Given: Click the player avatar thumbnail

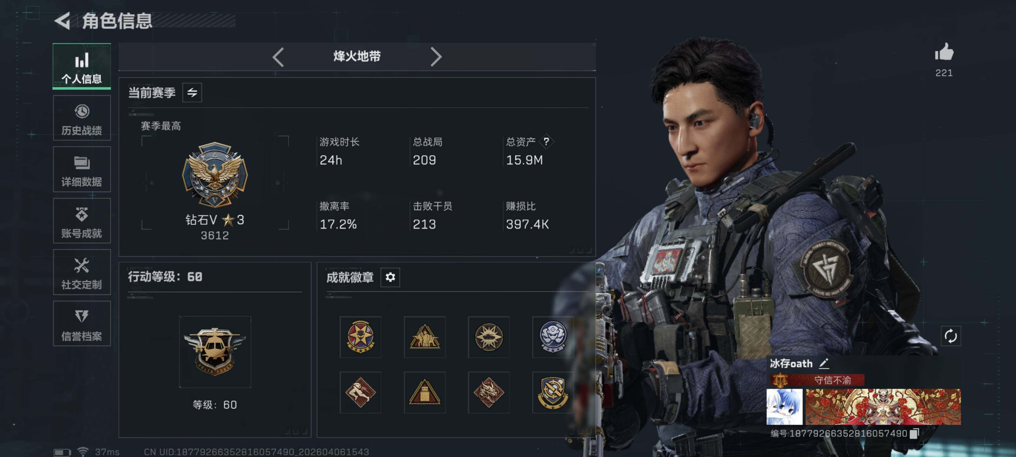Looking at the screenshot, I should click(x=784, y=407).
